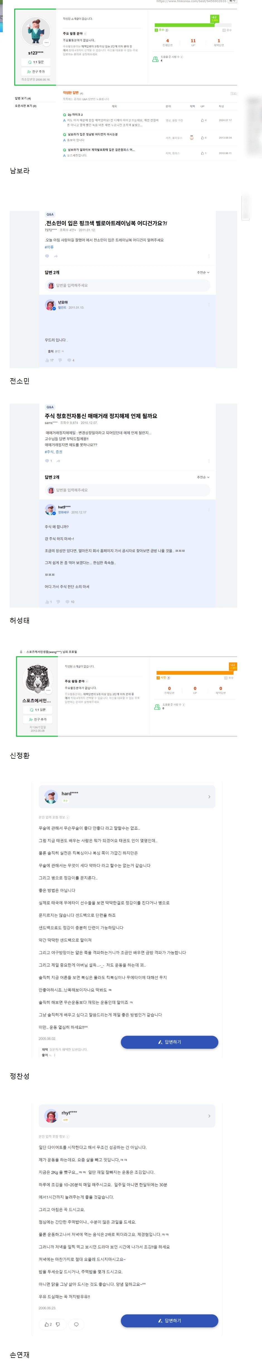Thumbs-up rhyt****'s diet answer

click(x=47, y=1324)
